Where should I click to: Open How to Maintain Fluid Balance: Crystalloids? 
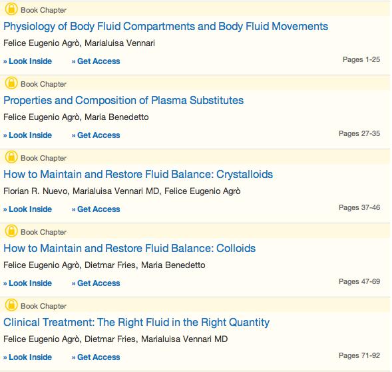(138, 175)
